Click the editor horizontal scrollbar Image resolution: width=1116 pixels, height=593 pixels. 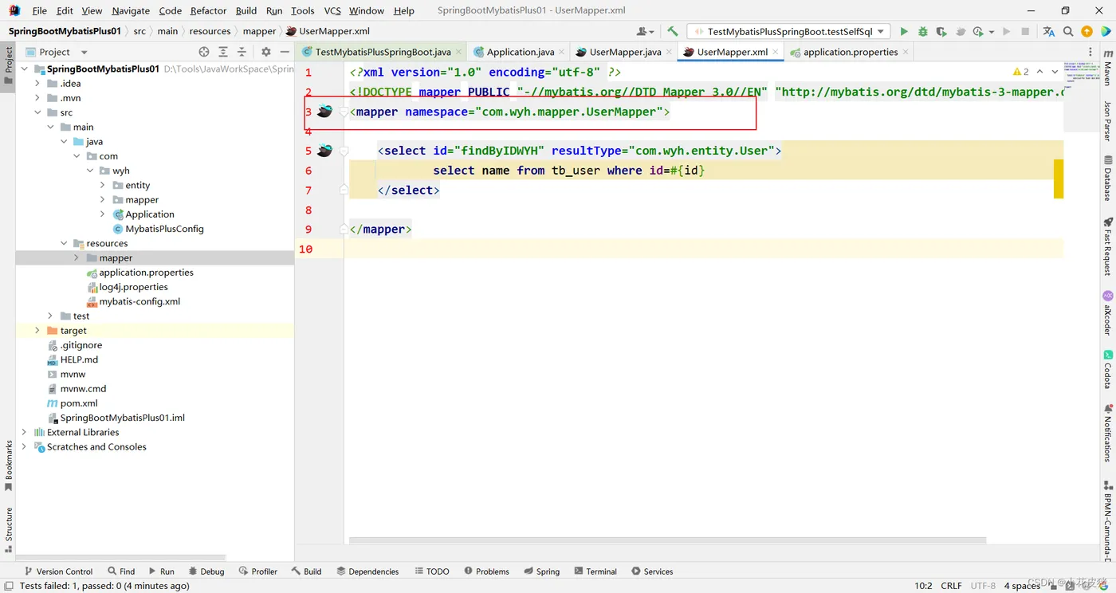(667, 540)
